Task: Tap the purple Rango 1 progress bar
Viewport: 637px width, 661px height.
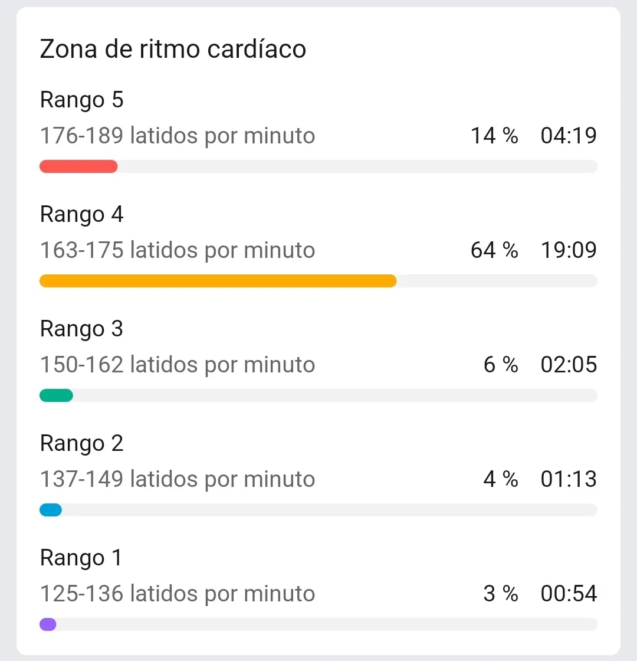Action: (x=48, y=624)
